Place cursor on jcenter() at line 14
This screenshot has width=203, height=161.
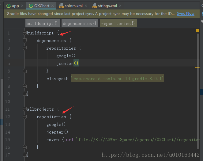[57, 132]
